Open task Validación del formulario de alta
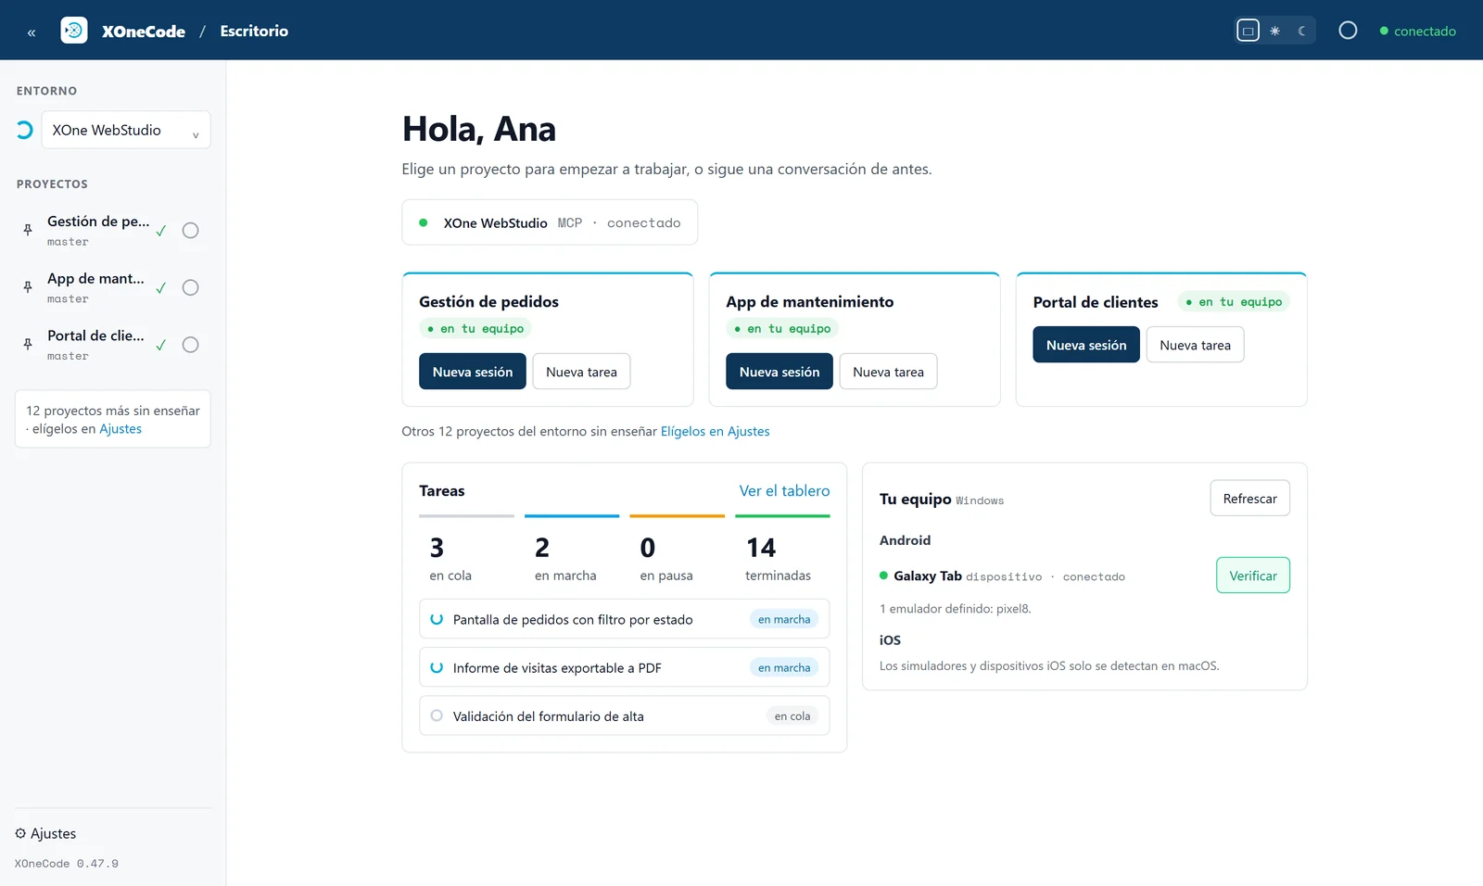The height and width of the screenshot is (886, 1483). coord(624,715)
